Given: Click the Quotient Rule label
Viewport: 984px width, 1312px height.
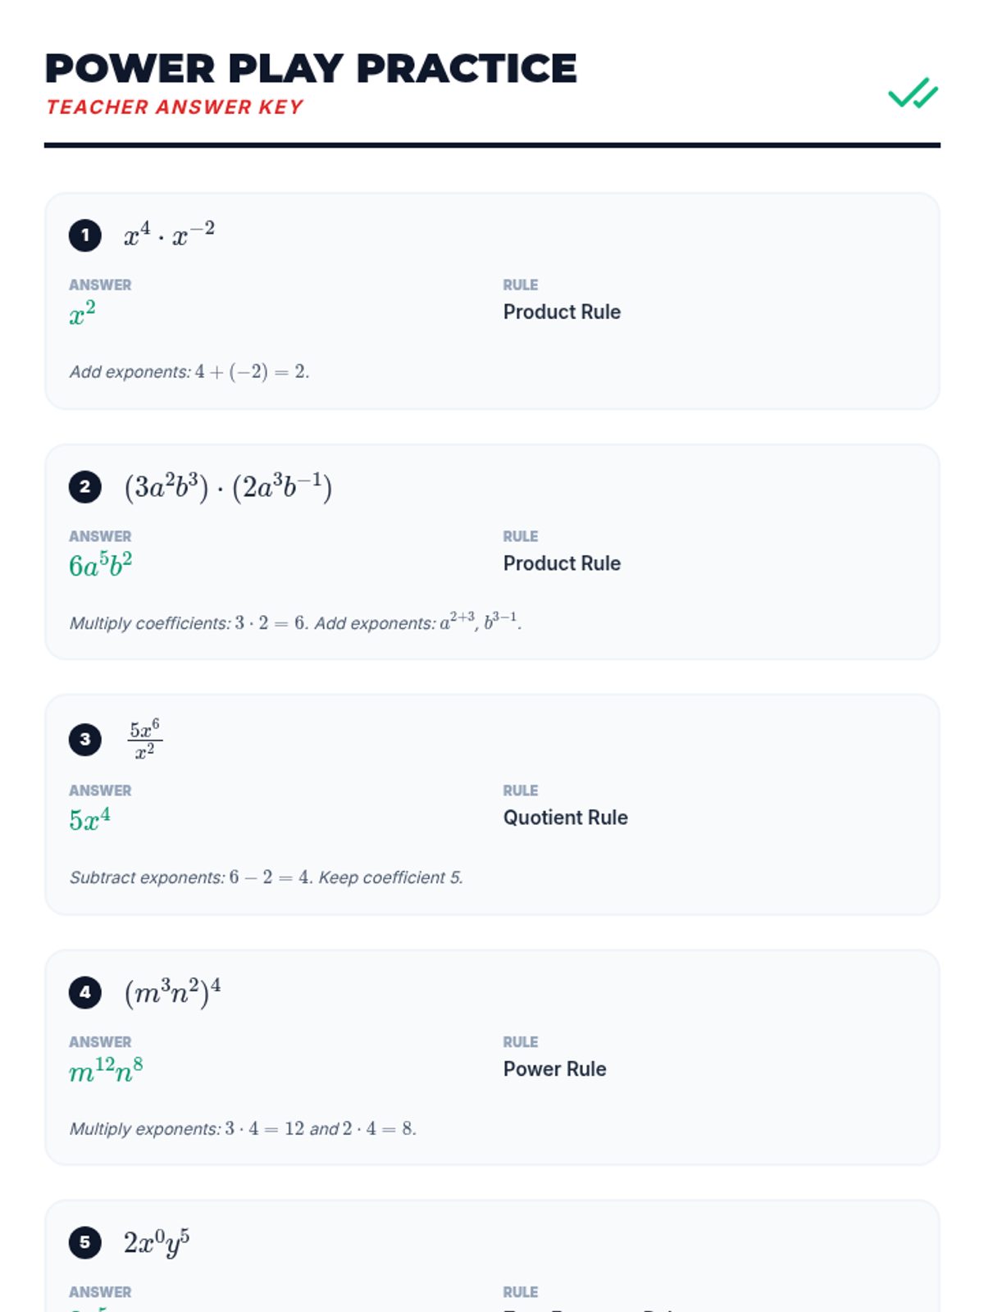Looking at the screenshot, I should coord(565,818).
